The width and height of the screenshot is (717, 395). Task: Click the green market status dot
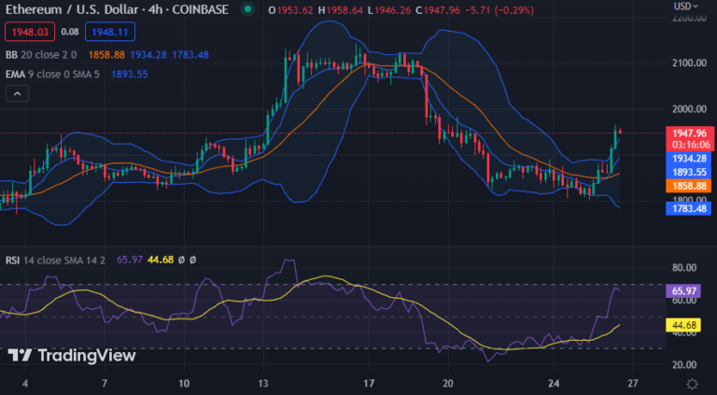(x=247, y=8)
